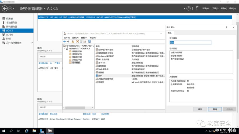Open notifications flag in Server Manager header
The width and height of the screenshot is (239, 134).
197,8
